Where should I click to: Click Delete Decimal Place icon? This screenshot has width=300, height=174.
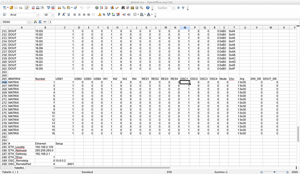(x=118, y=14)
